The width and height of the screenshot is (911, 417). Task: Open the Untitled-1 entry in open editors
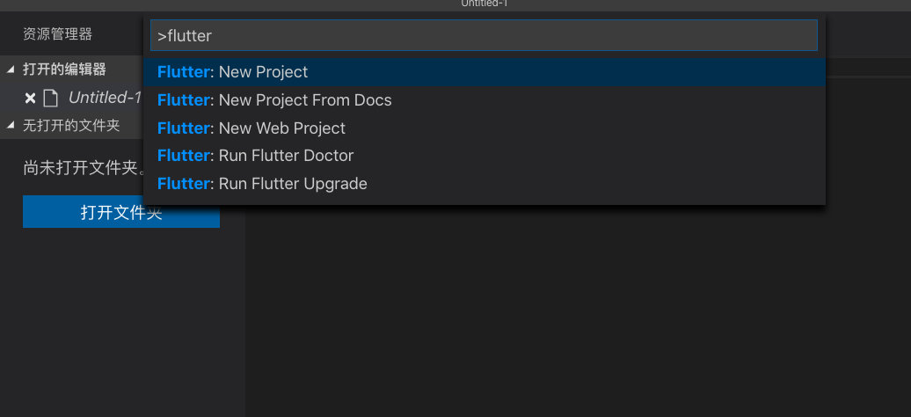tap(106, 98)
